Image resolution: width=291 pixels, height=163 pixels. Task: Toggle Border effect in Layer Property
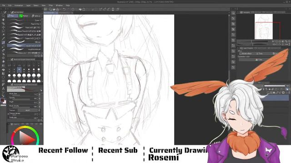pos(246,53)
